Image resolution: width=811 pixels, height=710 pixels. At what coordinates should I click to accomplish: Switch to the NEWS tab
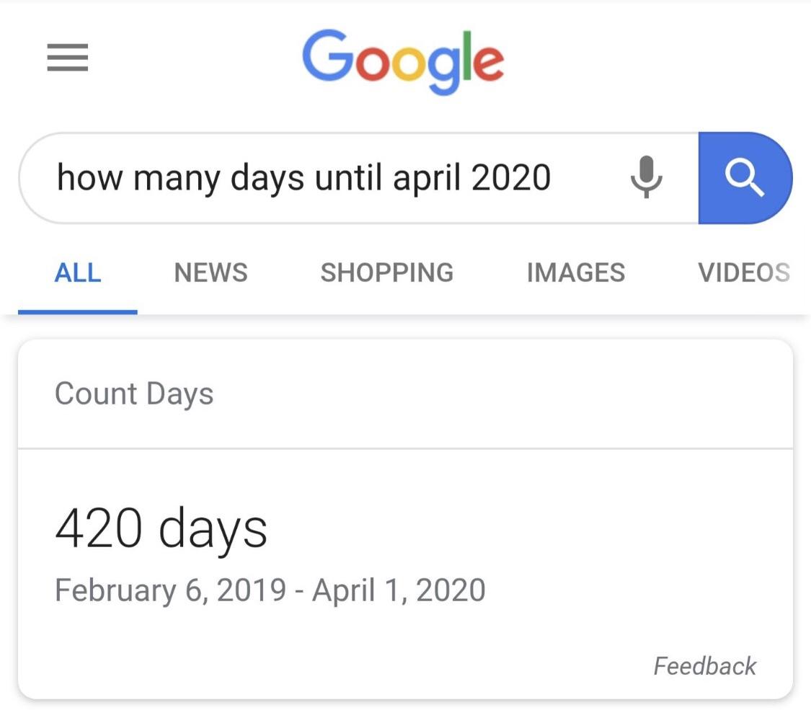210,272
